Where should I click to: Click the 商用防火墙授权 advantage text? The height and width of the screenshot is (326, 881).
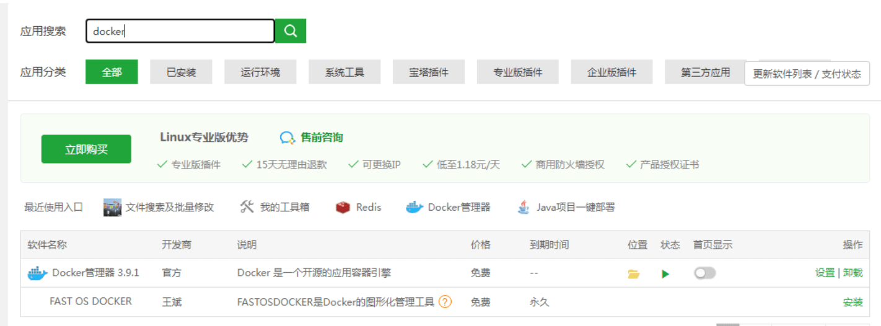point(570,165)
